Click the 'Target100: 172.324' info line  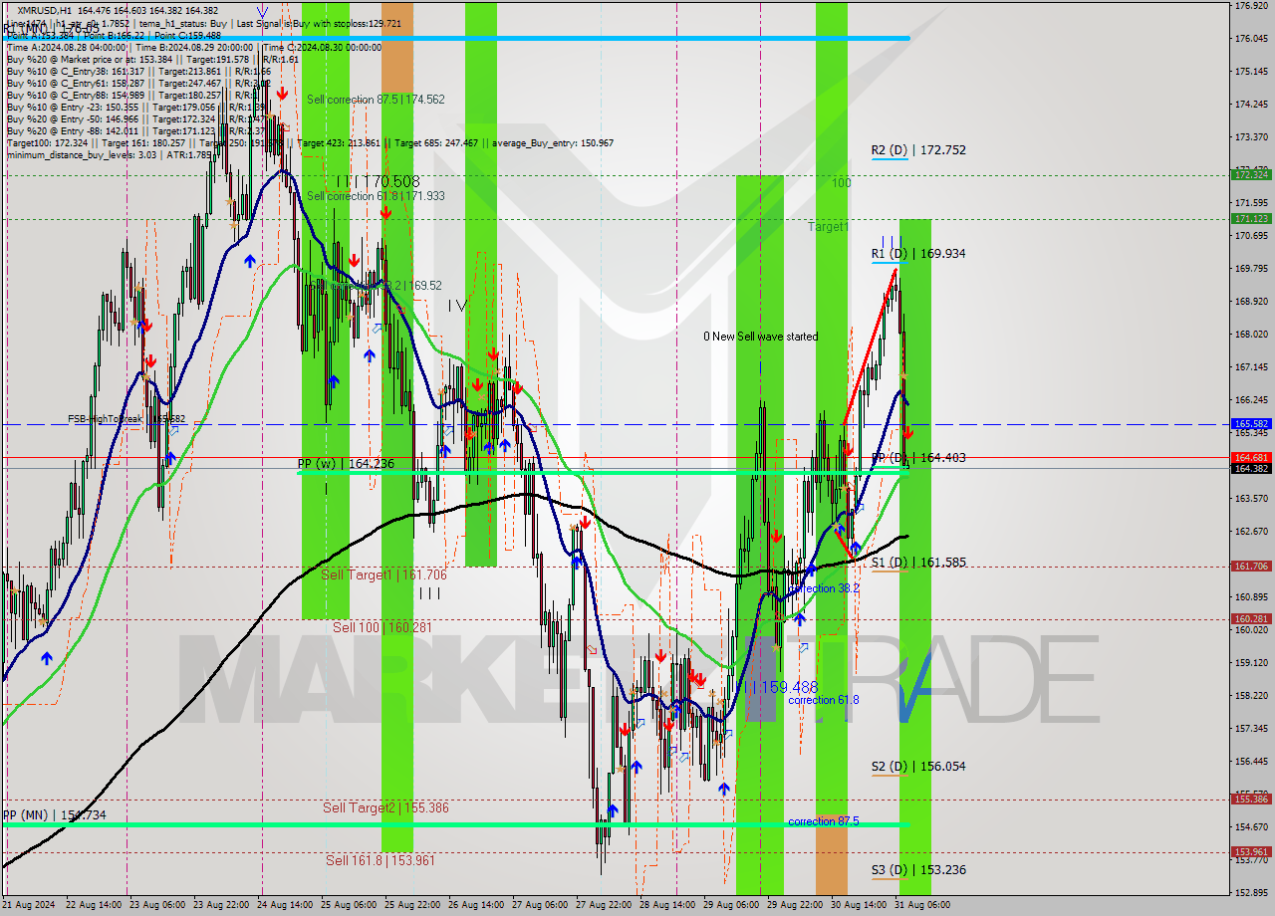310,143
